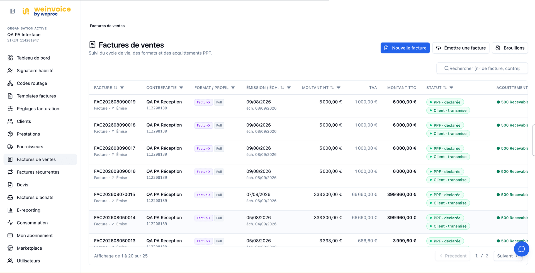535x273 pixels.
Task: Open Factures d'achats inbox icon
Action: (x=10, y=197)
